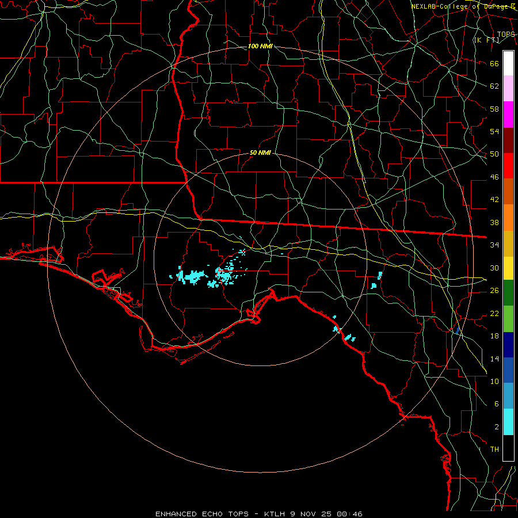Click the "42" scale value
Viewport: 518px width, 518px height.
point(494,200)
